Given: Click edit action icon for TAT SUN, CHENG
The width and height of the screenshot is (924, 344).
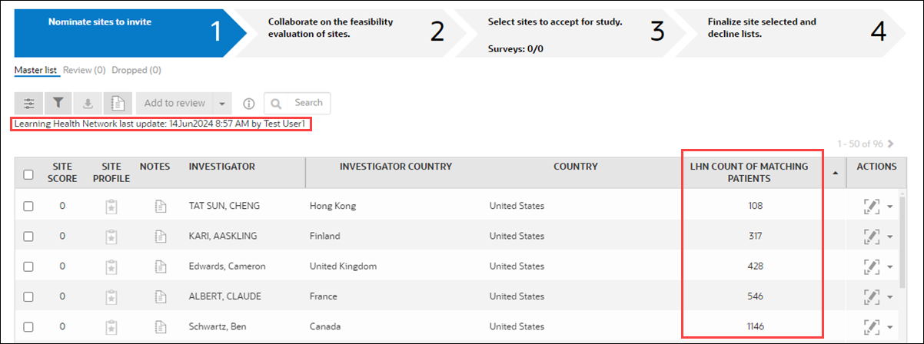Looking at the screenshot, I should click(872, 206).
